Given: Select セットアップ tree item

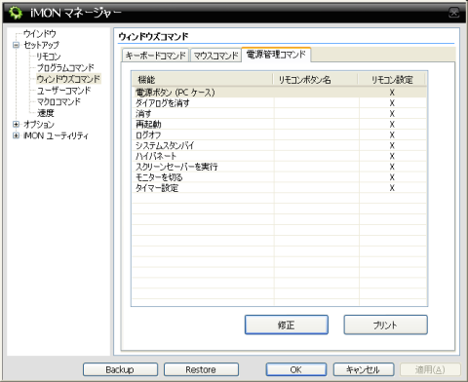Looking at the screenshot, I should (x=41, y=45).
